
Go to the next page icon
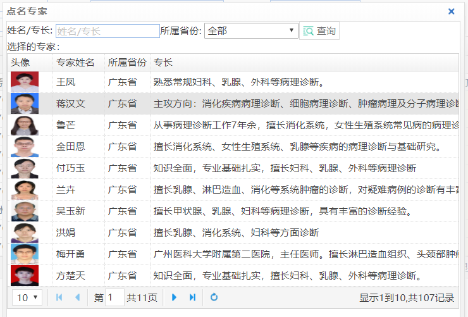click(175, 297)
